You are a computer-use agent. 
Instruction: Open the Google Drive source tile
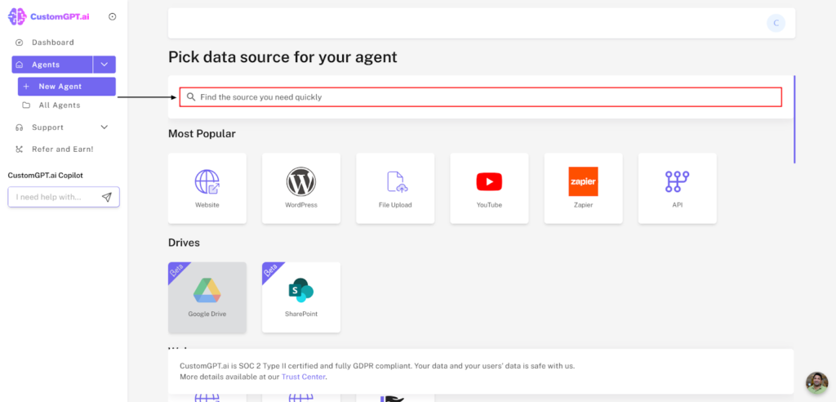coord(207,297)
